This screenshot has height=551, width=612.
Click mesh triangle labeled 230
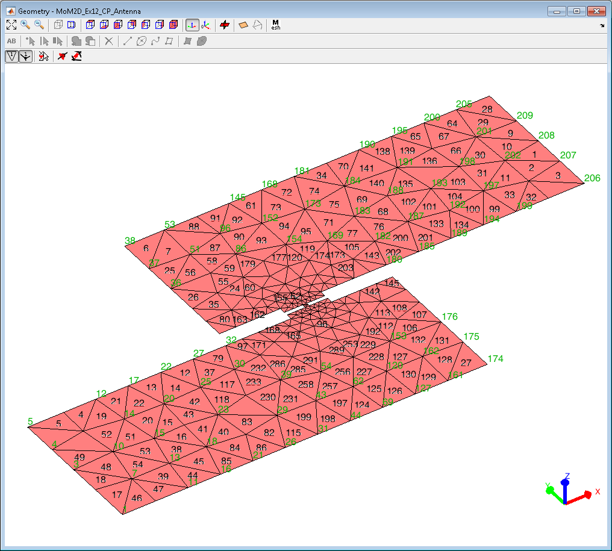click(x=267, y=397)
